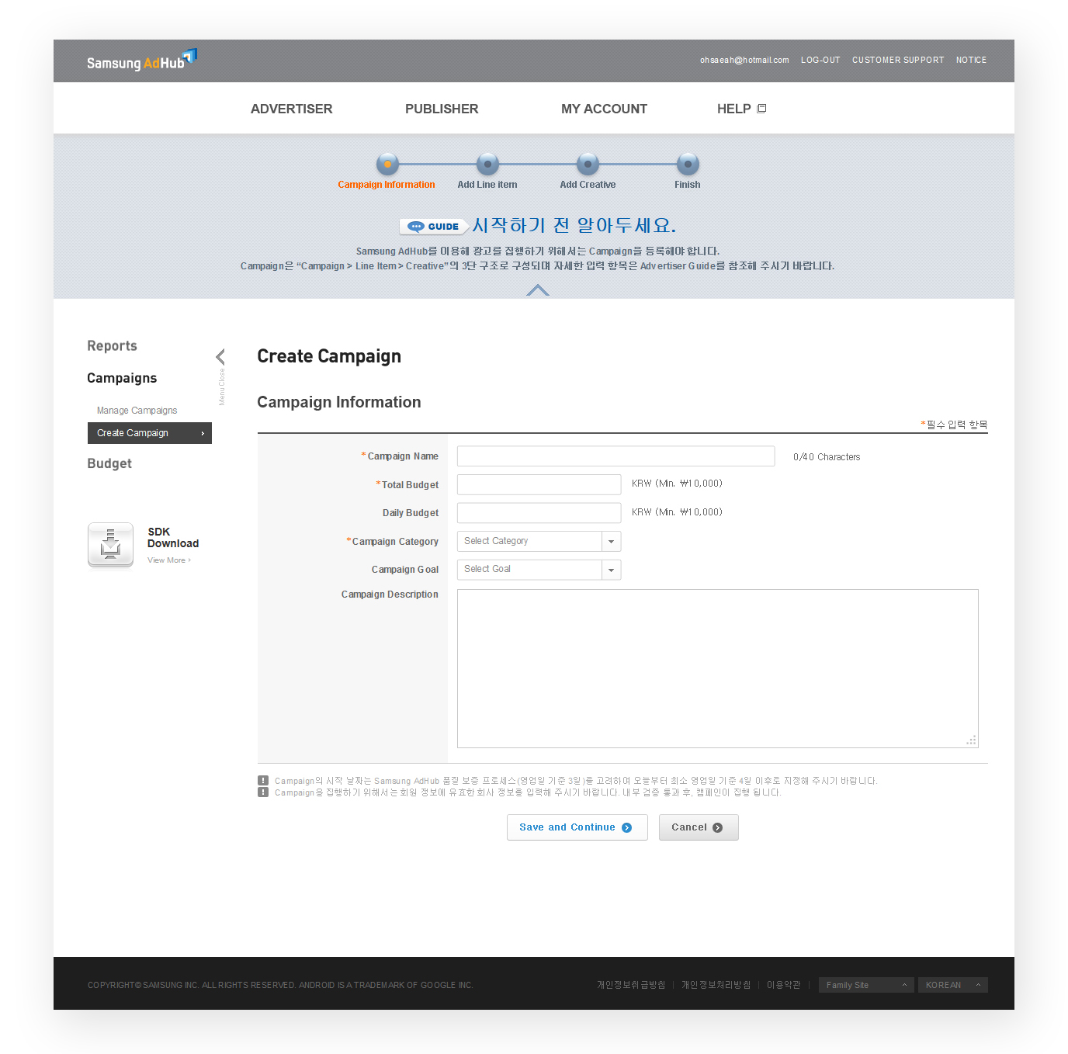This screenshot has height=1054, width=1068.
Task: Click the Add Line item step circle
Action: (x=487, y=165)
